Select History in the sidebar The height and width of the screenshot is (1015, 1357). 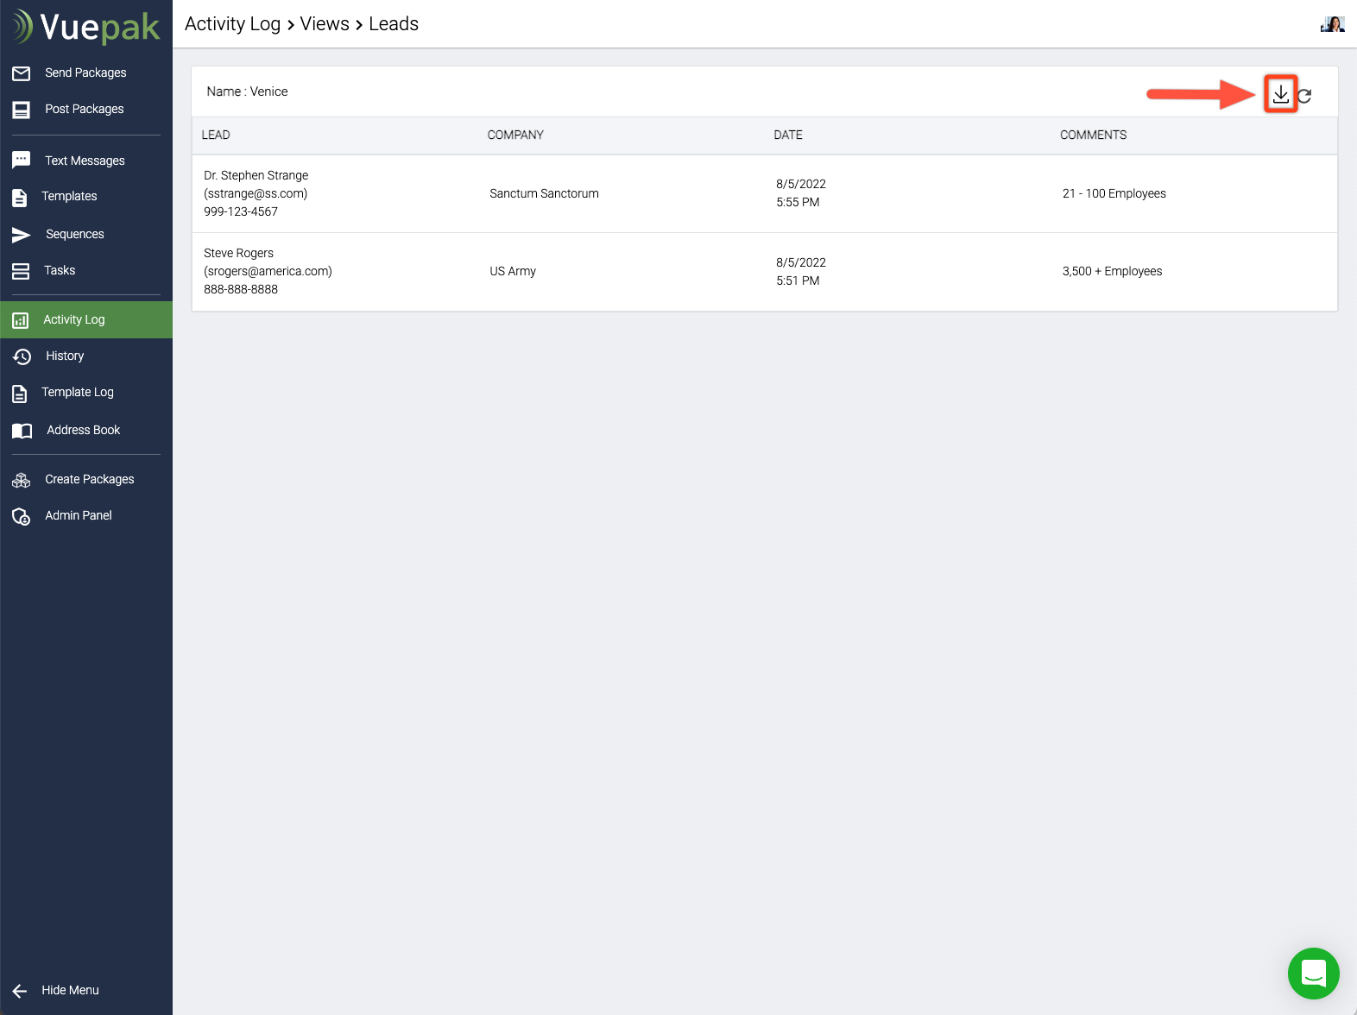(x=65, y=356)
